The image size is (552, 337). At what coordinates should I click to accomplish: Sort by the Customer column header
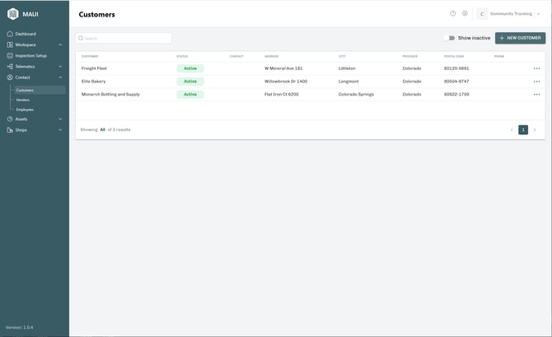pos(90,56)
